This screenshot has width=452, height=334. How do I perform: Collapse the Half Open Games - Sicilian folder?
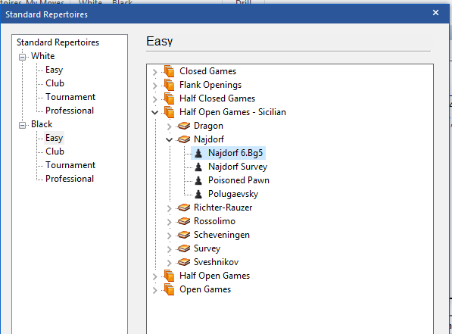tap(154, 113)
